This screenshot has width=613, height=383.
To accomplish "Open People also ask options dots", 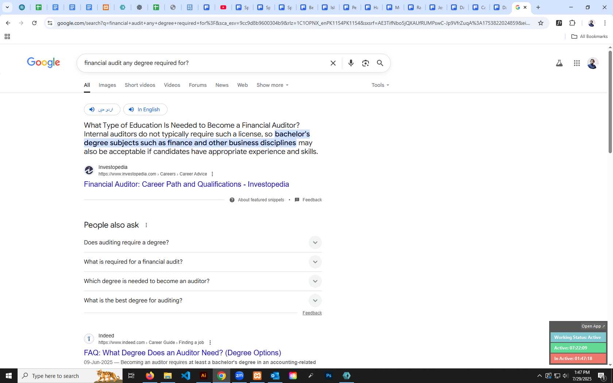I will pyautogui.click(x=146, y=225).
